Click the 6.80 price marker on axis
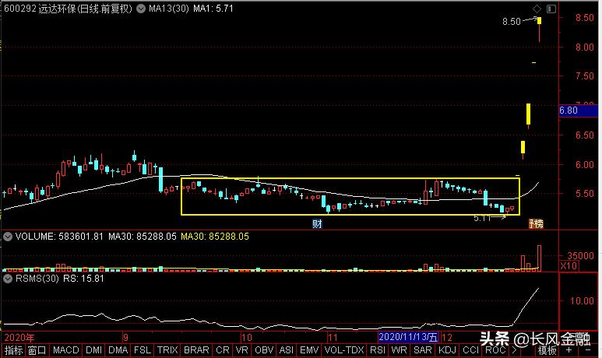This screenshot has height=358, width=602. 569,111
